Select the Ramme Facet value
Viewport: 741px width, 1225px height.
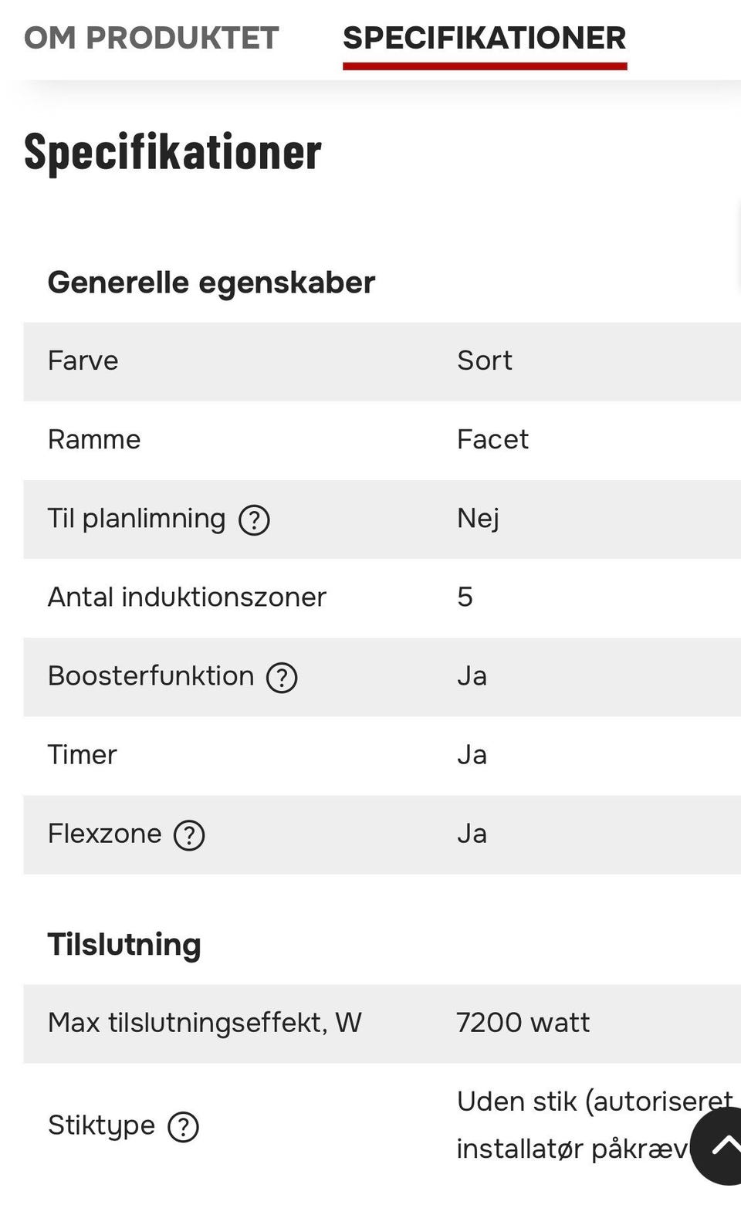(x=492, y=439)
